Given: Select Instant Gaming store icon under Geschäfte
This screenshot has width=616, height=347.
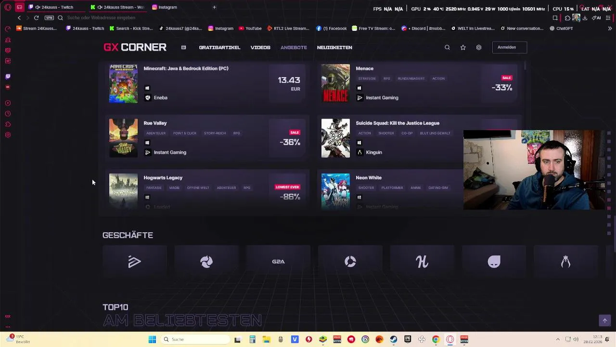Looking at the screenshot, I should tap(135, 262).
